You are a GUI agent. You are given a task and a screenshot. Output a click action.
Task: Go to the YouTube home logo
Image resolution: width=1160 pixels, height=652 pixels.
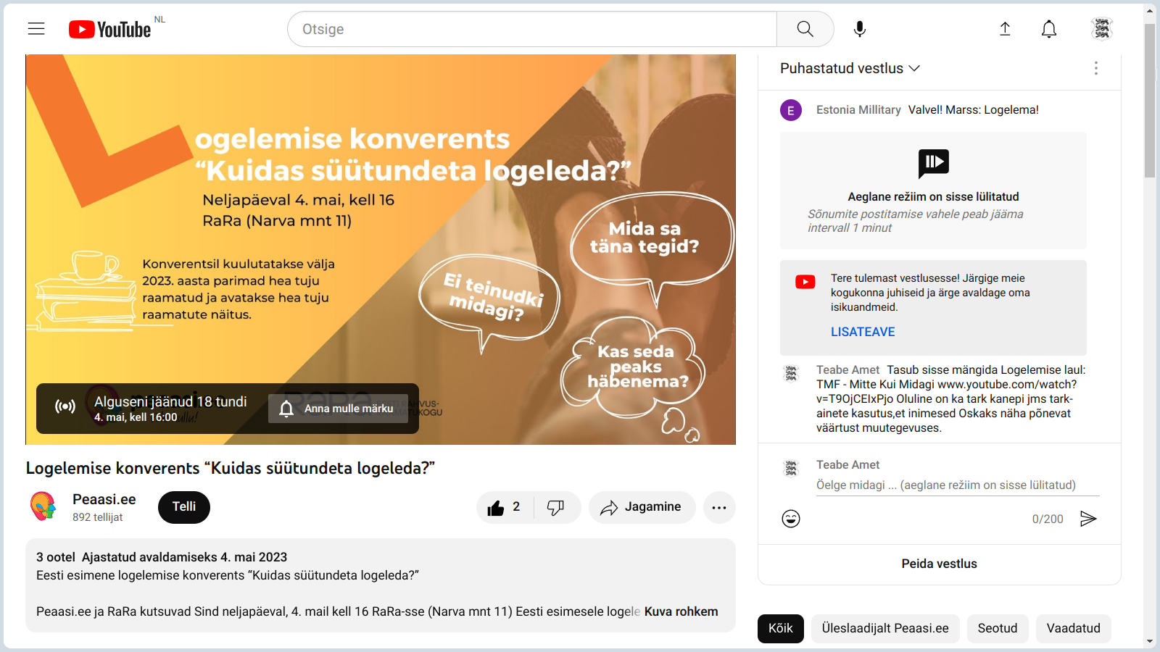click(x=110, y=29)
